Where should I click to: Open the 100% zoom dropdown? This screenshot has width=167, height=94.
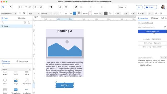(122, 7)
